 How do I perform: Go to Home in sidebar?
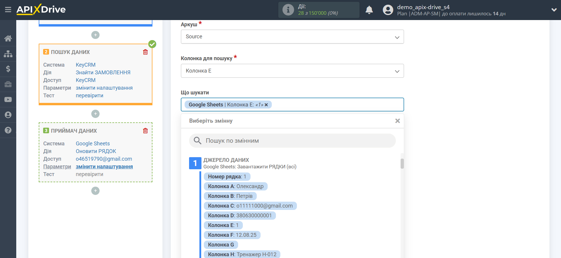[8, 38]
